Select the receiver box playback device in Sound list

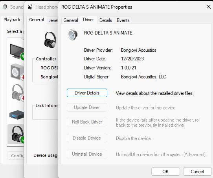pos(17,115)
